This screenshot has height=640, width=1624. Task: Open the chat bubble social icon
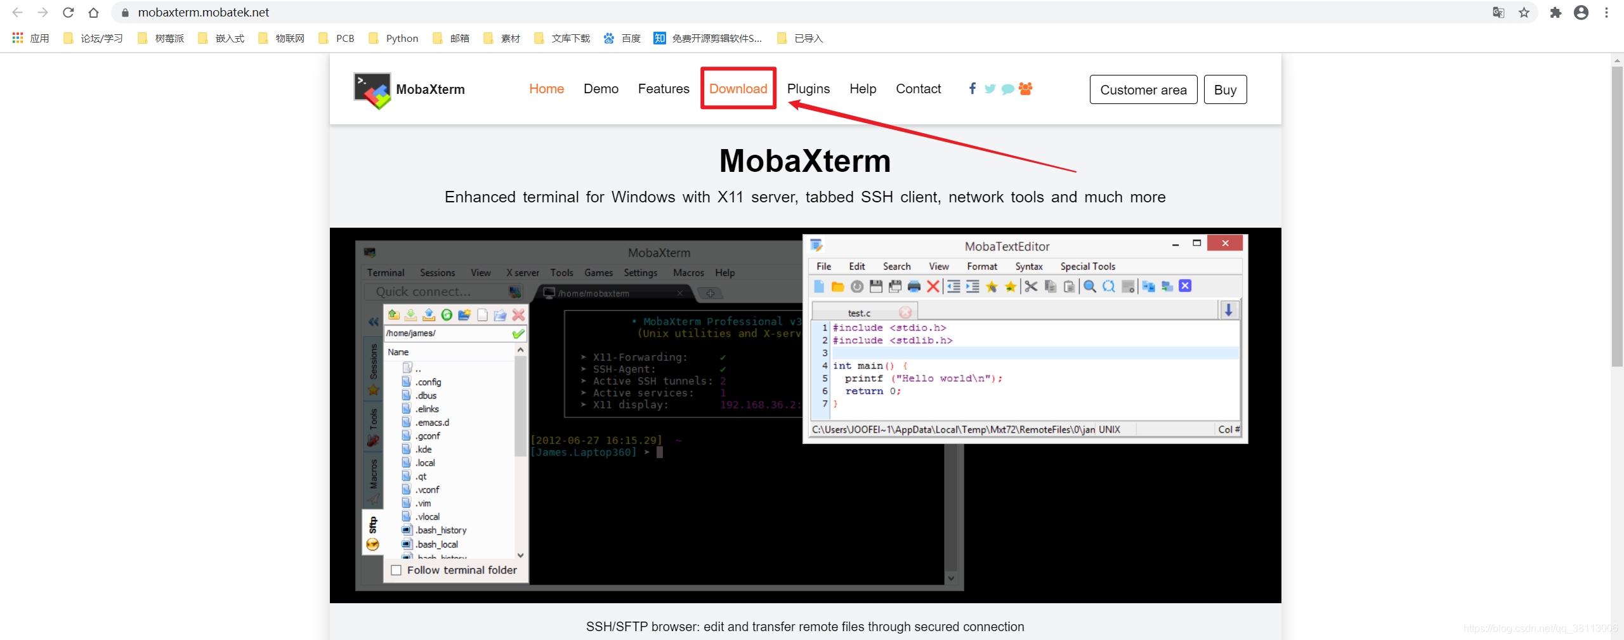(1007, 89)
